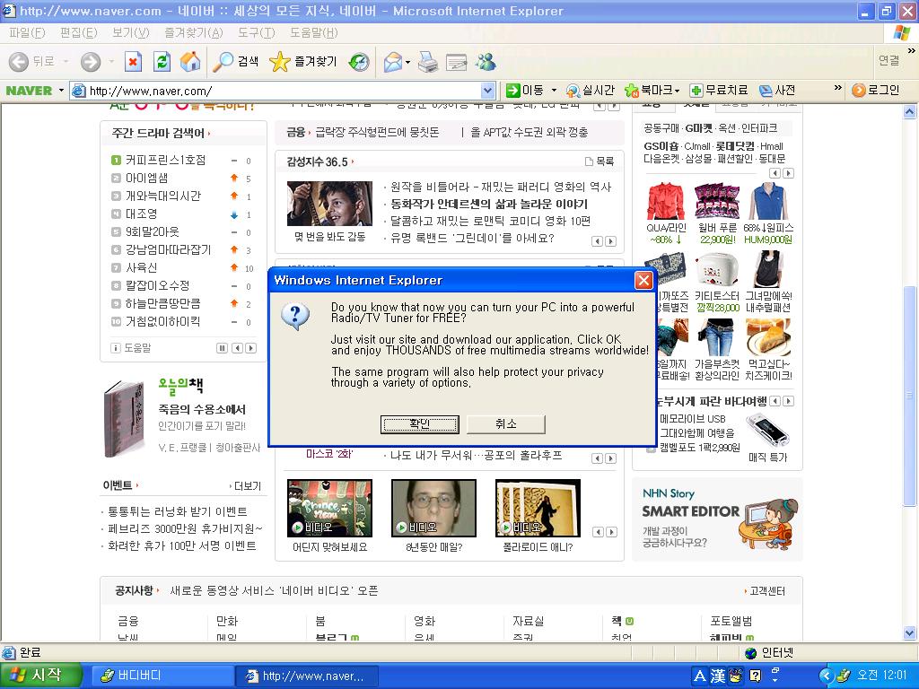The image size is (919, 689).
Task: Refresh the page using green arrows icon
Action: (162, 62)
